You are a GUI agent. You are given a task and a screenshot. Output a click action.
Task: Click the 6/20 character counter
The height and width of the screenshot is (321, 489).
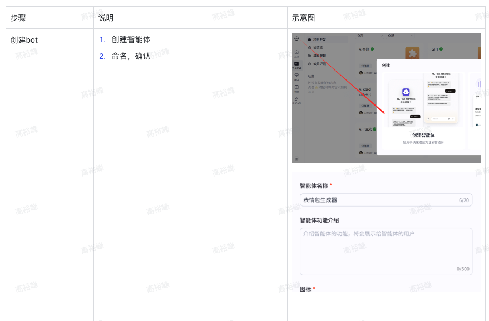click(464, 200)
